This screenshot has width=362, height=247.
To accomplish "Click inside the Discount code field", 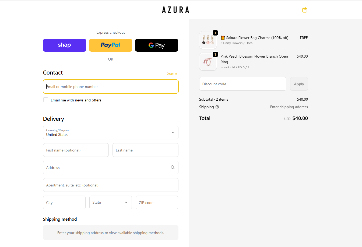I will pos(242,84).
